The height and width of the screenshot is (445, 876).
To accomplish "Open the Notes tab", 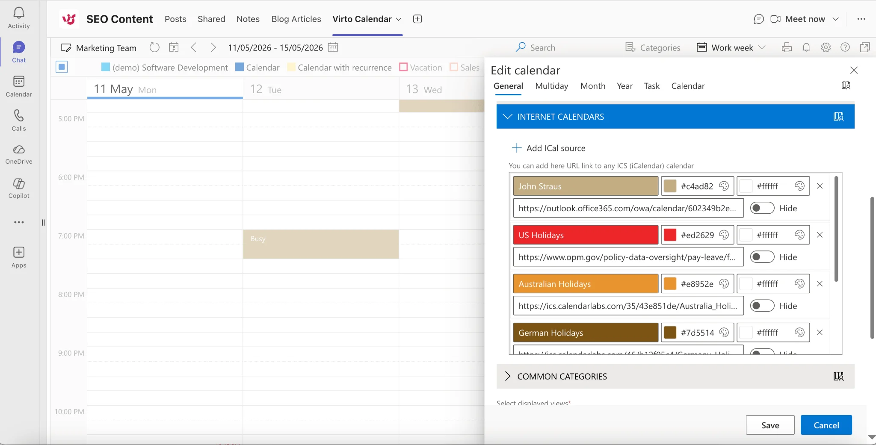I will click(x=248, y=19).
